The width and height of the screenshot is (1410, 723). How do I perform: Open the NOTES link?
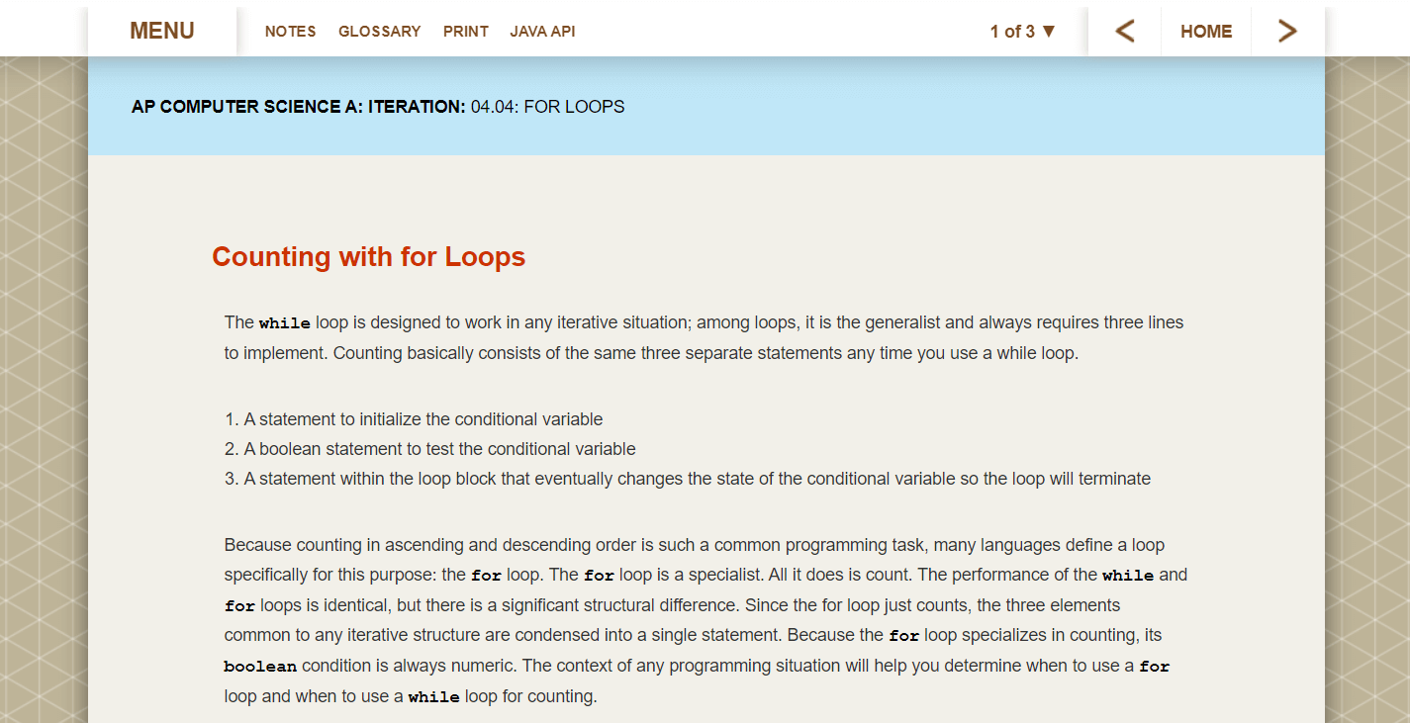(x=291, y=32)
